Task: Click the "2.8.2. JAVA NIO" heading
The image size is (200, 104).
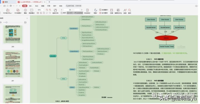Action: [x=62, y=101]
